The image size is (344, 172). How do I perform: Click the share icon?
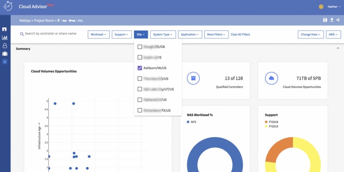pos(338,20)
